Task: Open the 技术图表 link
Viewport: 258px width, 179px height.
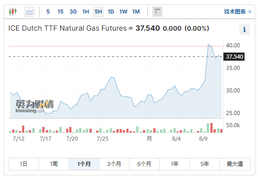Action: (x=238, y=12)
